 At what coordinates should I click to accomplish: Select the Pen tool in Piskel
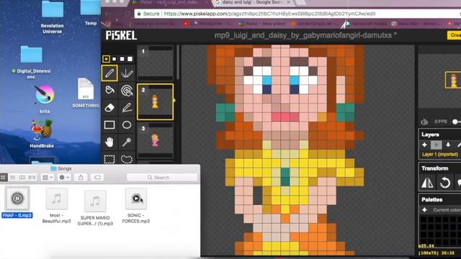point(109,73)
